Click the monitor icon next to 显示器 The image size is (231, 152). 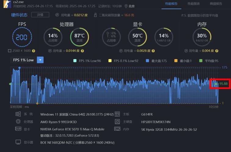coord(18,142)
